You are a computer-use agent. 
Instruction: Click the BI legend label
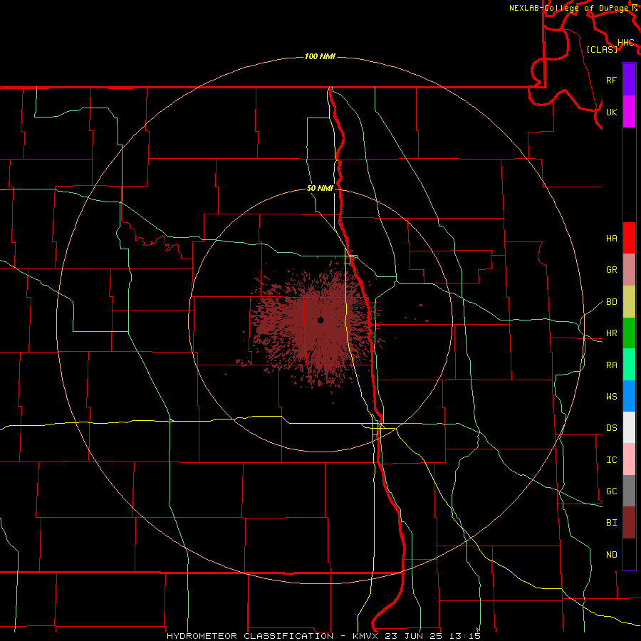point(611,523)
